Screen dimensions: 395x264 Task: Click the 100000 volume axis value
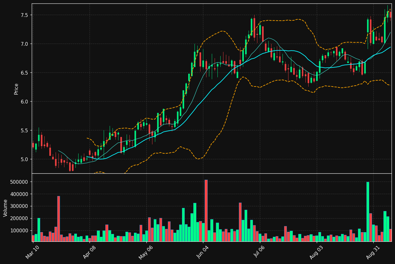(19, 231)
